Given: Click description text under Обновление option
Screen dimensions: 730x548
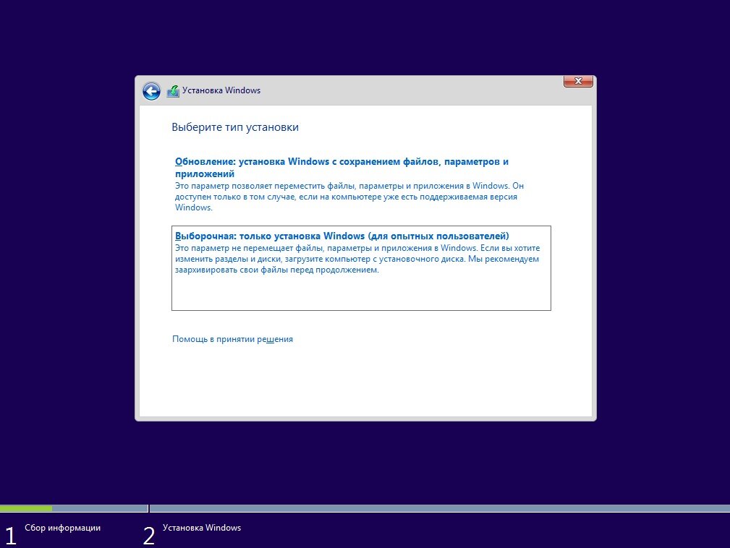Looking at the screenshot, I should tap(349, 197).
